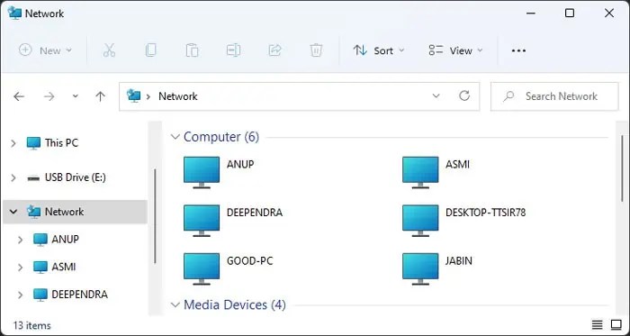Click the Network icon in title bar
Viewport: 630px width, 336px height.
(14, 13)
